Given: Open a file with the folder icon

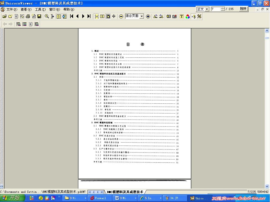Looking at the screenshot, I should (4, 16).
